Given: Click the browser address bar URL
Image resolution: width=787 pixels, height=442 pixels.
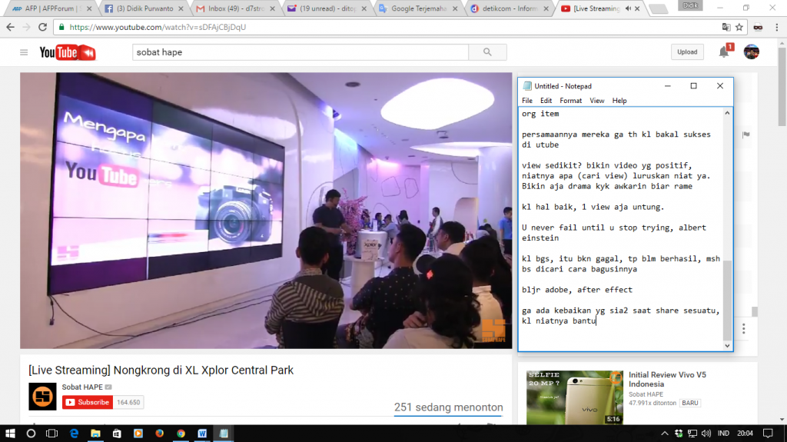Looking at the screenshot, I should click(x=158, y=27).
